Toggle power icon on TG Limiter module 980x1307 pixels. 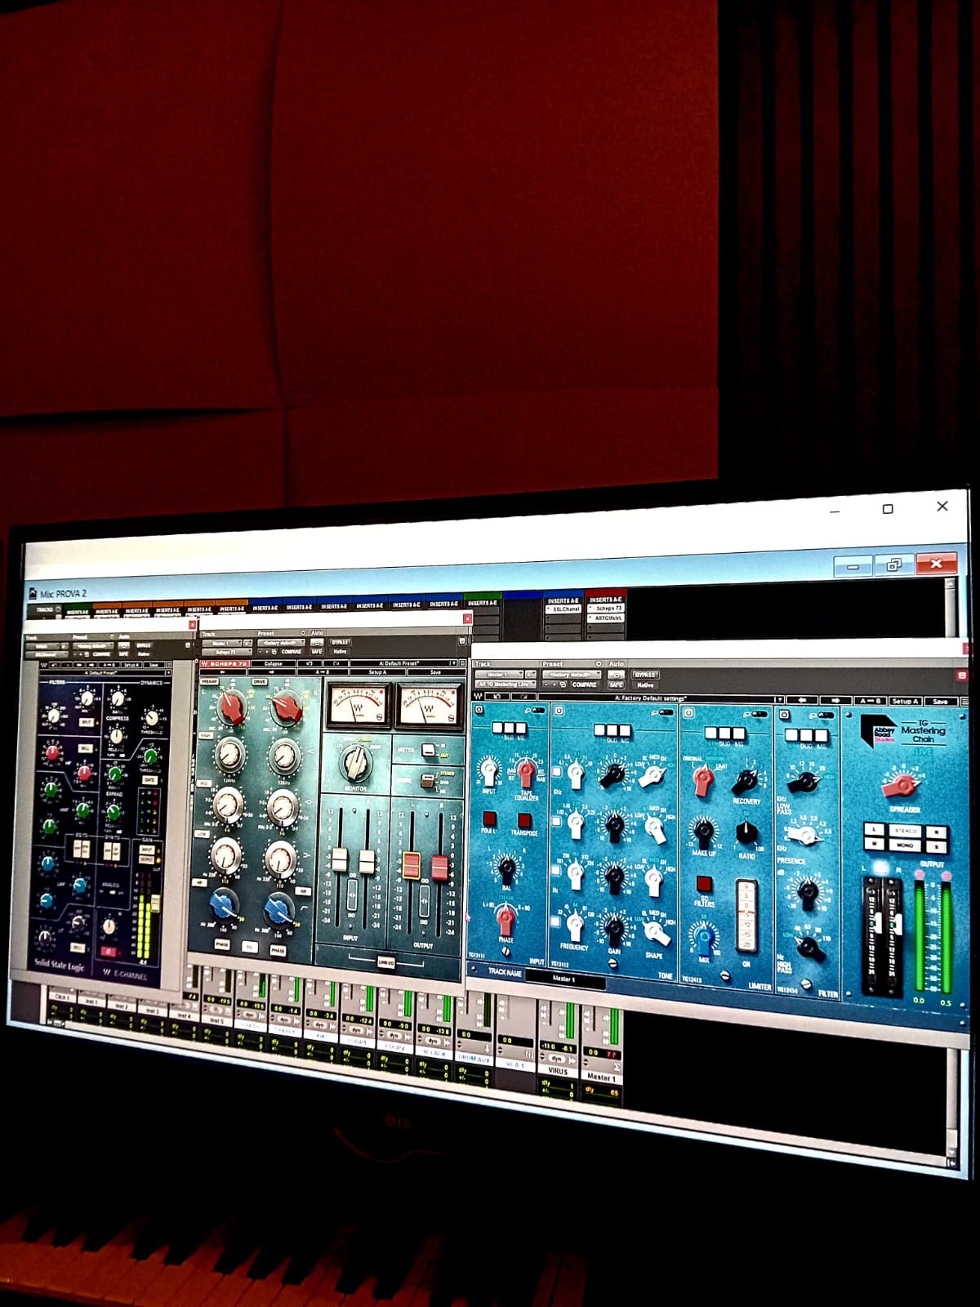tap(689, 713)
